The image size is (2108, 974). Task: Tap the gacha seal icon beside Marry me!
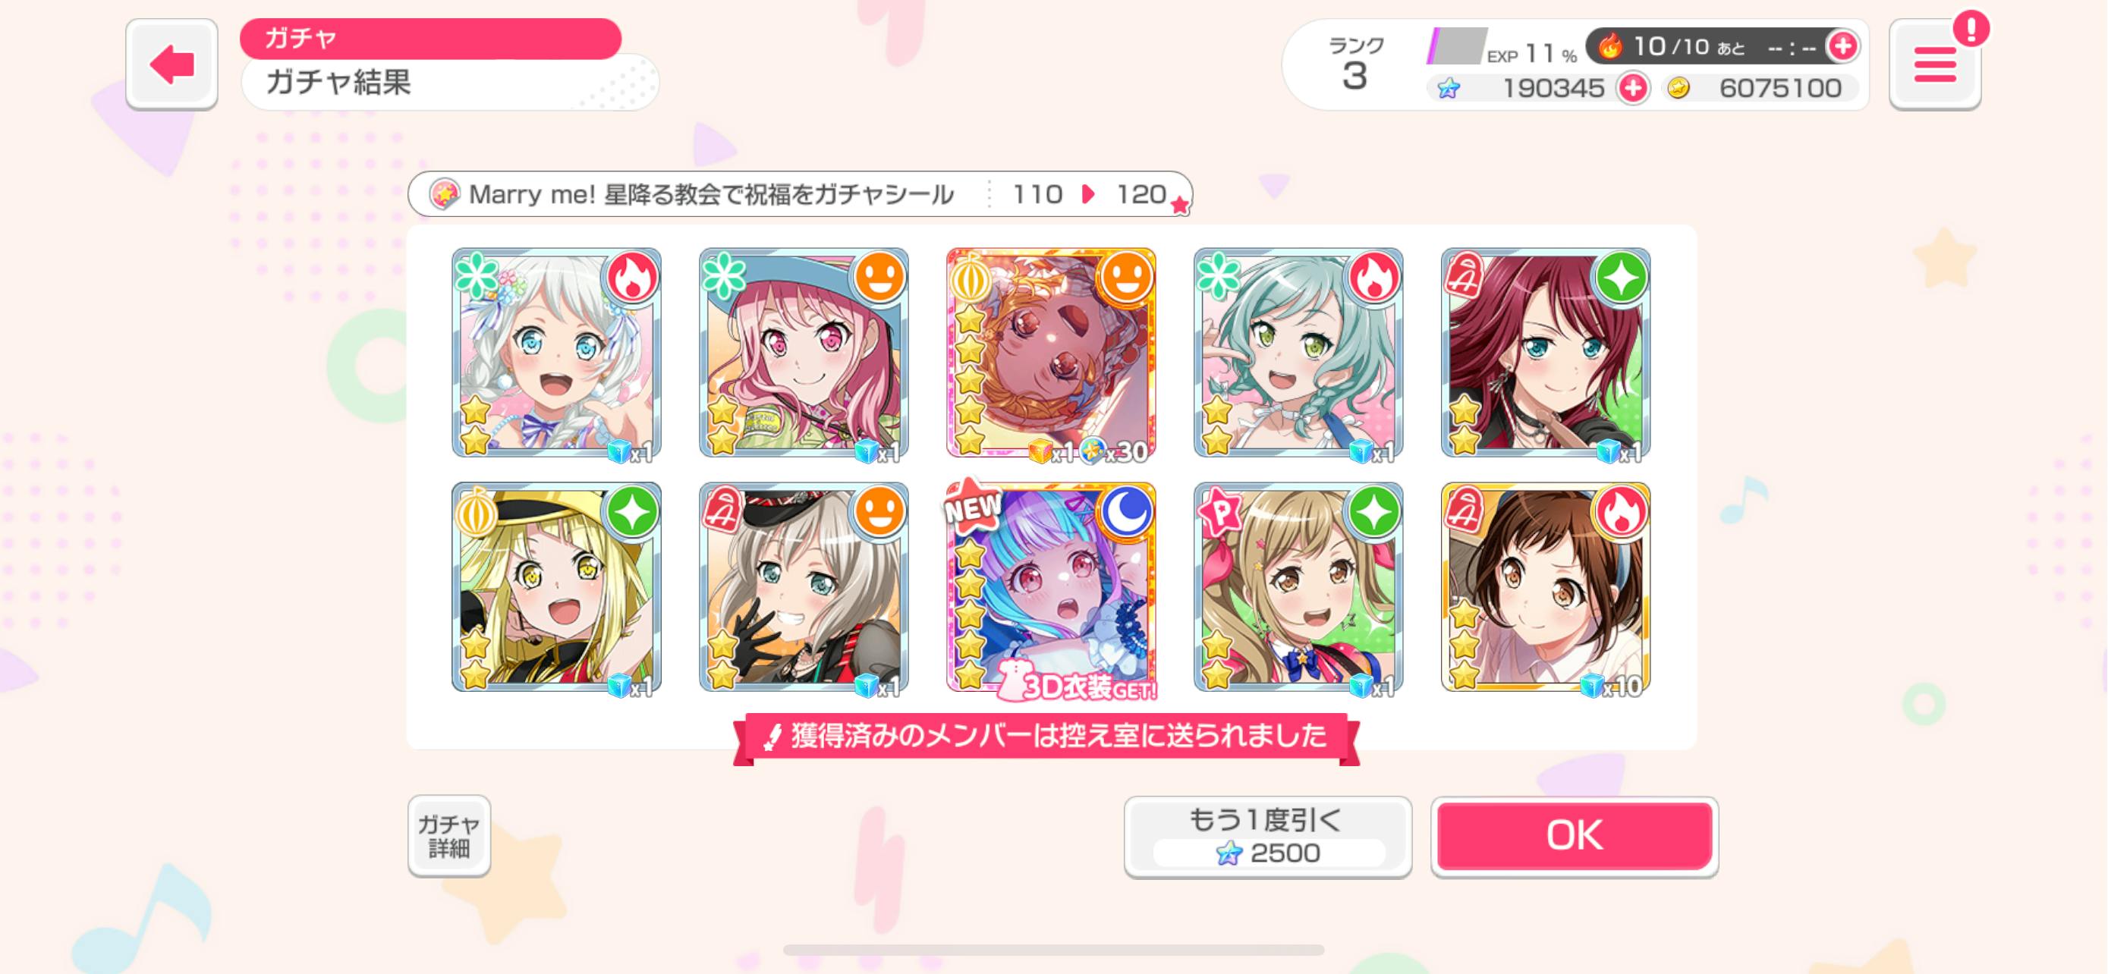pyautogui.click(x=445, y=194)
